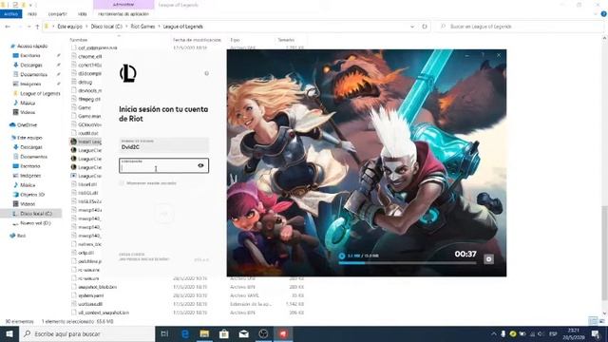608x342 pixels.
Task: Open Task View on the taskbar
Action: coord(164,333)
